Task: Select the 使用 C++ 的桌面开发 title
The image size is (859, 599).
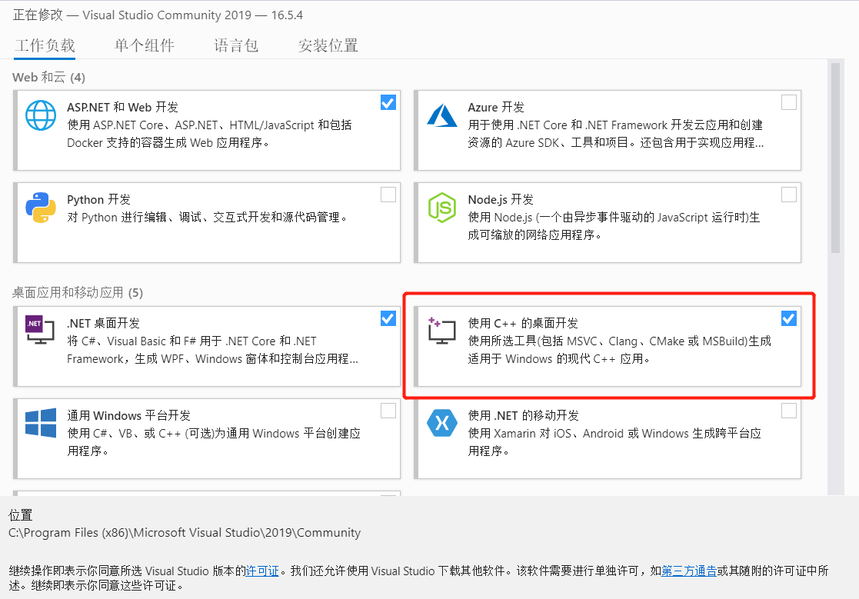Action: click(x=523, y=323)
